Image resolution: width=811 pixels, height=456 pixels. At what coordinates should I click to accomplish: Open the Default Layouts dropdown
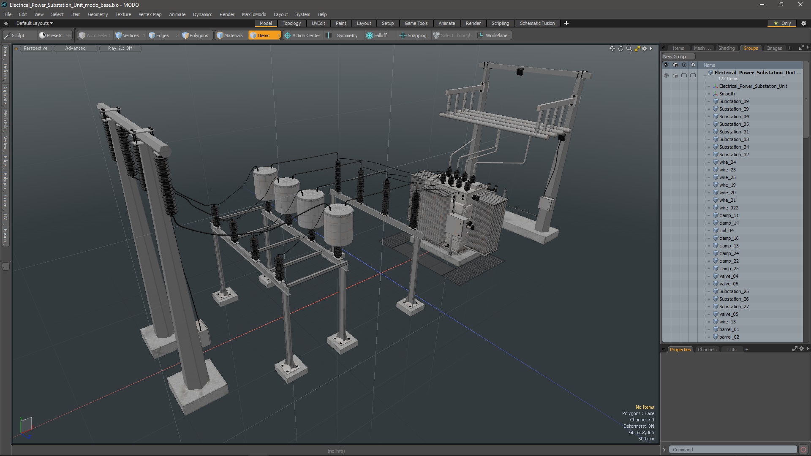(33, 23)
